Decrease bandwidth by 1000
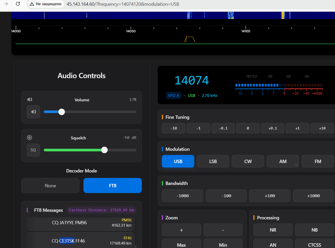The width and height of the screenshot is (335, 248). pyautogui.click(x=182, y=196)
